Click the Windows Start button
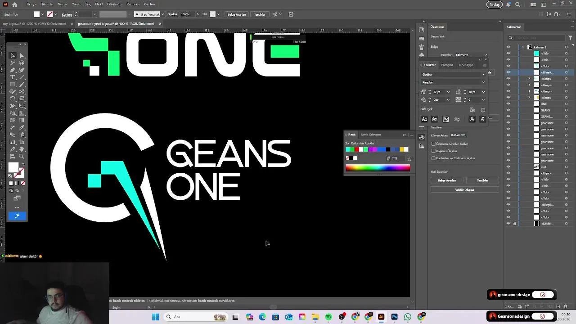The height and width of the screenshot is (324, 576). (155, 317)
